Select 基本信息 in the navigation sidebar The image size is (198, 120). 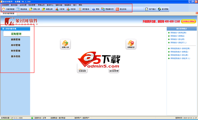point(16,57)
